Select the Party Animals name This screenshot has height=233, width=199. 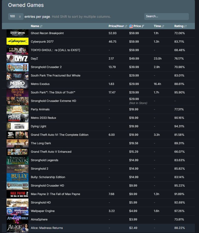click(40, 109)
